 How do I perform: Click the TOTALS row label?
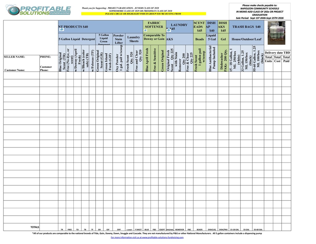tap(35, 227)
